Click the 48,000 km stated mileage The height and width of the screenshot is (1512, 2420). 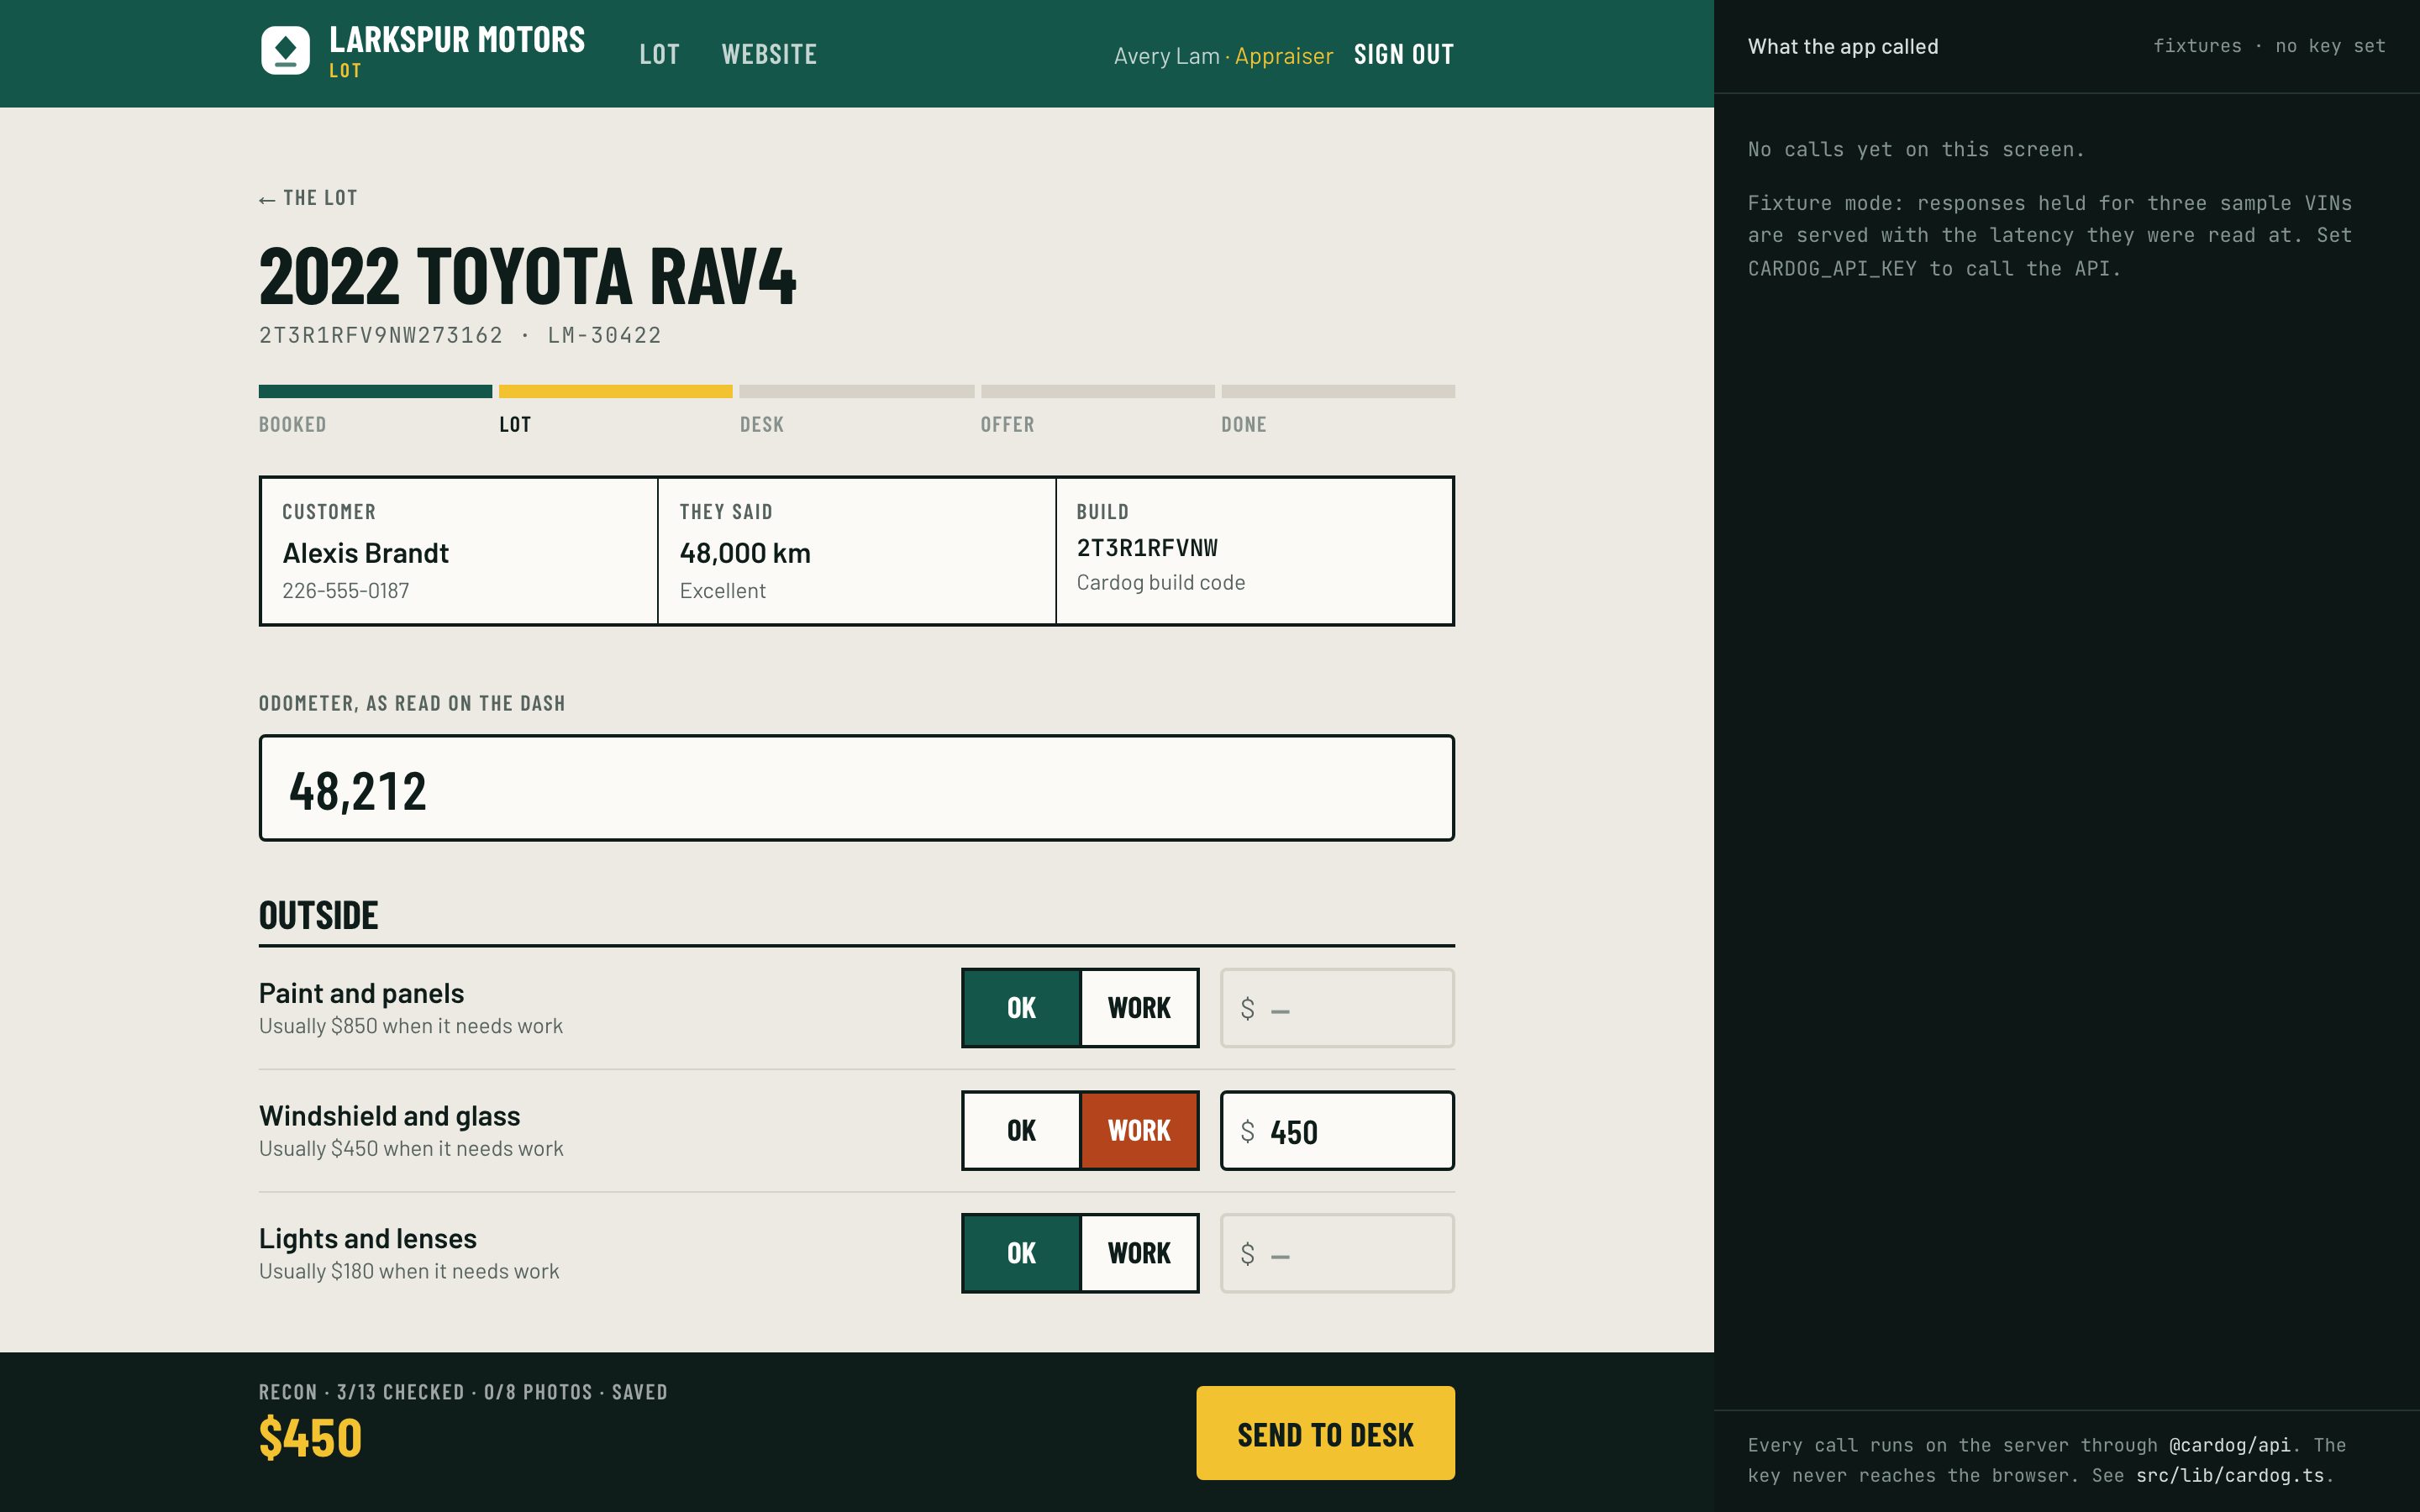745,553
